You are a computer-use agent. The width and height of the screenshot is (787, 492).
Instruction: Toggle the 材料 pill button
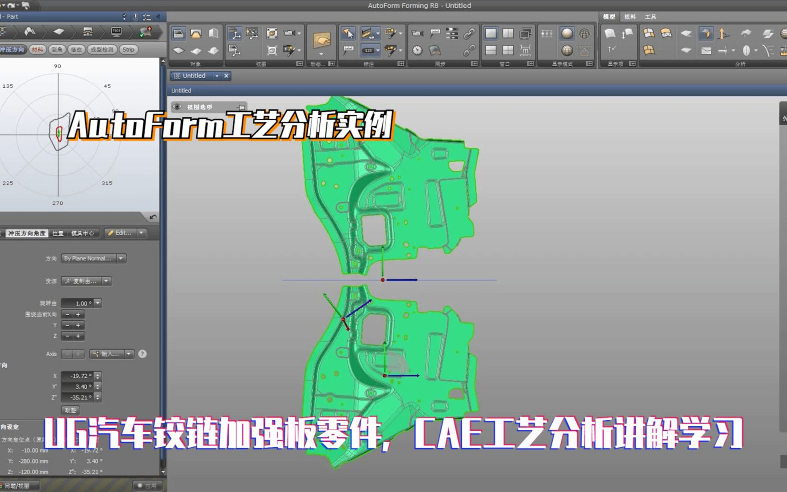[38, 49]
